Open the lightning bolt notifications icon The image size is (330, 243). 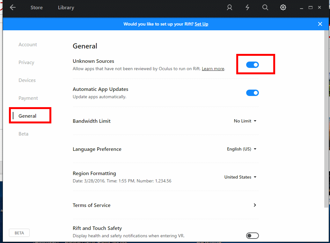point(247,7)
